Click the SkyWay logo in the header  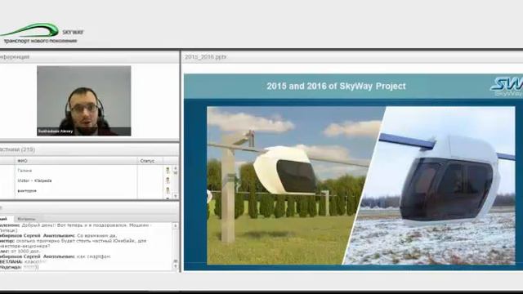(x=42, y=33)
